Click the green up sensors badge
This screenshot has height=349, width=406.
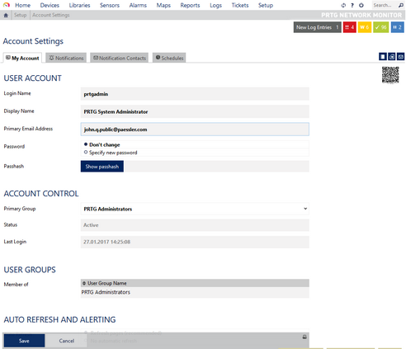click(380, 27)
